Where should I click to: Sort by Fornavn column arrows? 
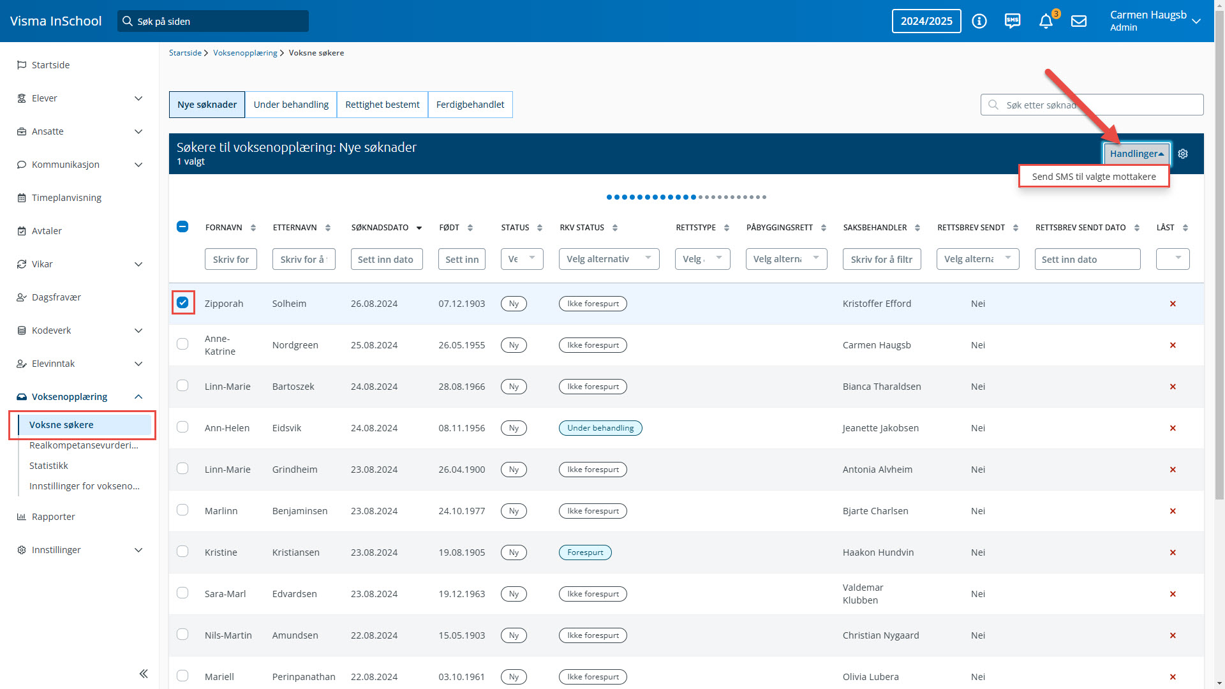tap(253, 228)
